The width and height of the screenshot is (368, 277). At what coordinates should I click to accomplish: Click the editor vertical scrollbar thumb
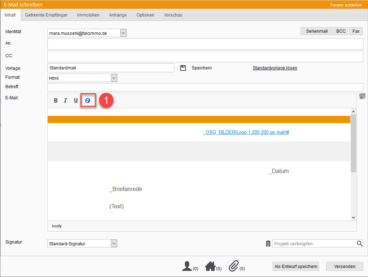353,144
